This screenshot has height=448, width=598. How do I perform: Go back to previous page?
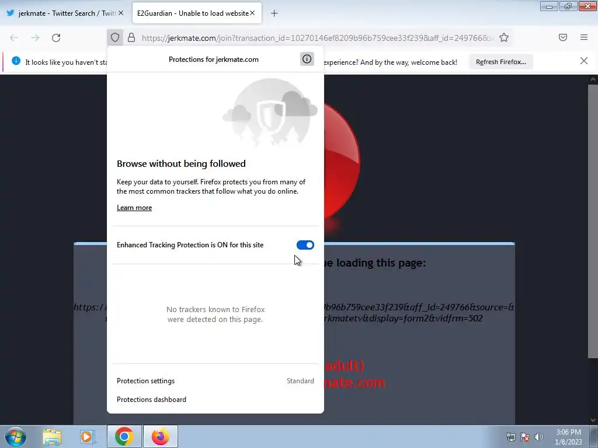pyautogui.click(x=14, y=38)
